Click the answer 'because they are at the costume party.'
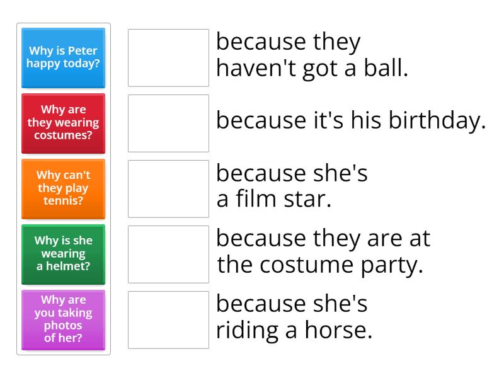Viewport: 504px width, 378px height. [x=323, y=252]
